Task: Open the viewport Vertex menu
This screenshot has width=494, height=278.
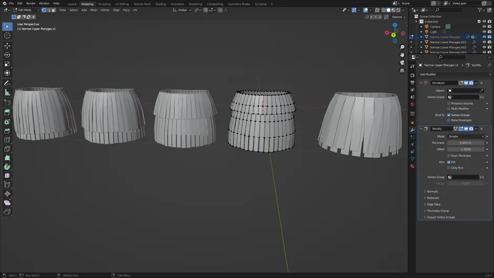Action: (x=105, y=10)
